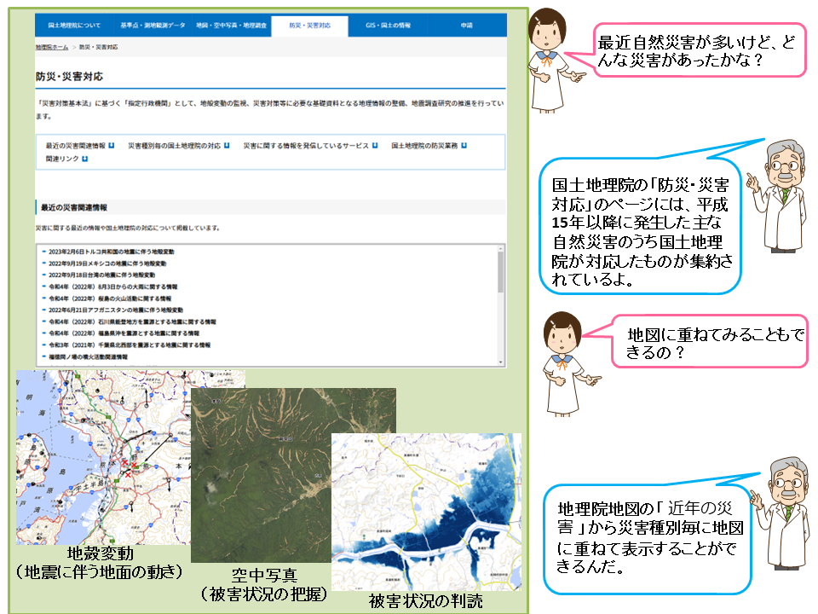818x614 pixels.
Task: Click the arrow icon beside 国土地理院の防災業務
Action: (x=464, y=146)
